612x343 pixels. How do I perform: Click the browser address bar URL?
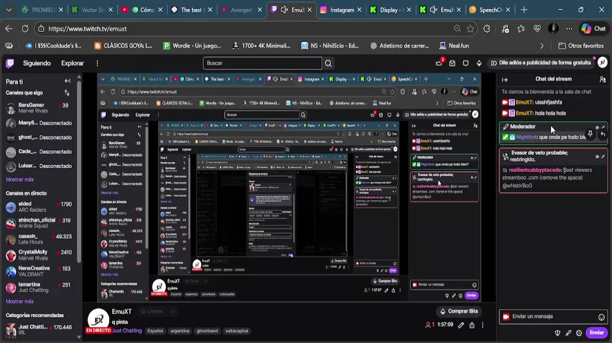click(x=87, y=29)
